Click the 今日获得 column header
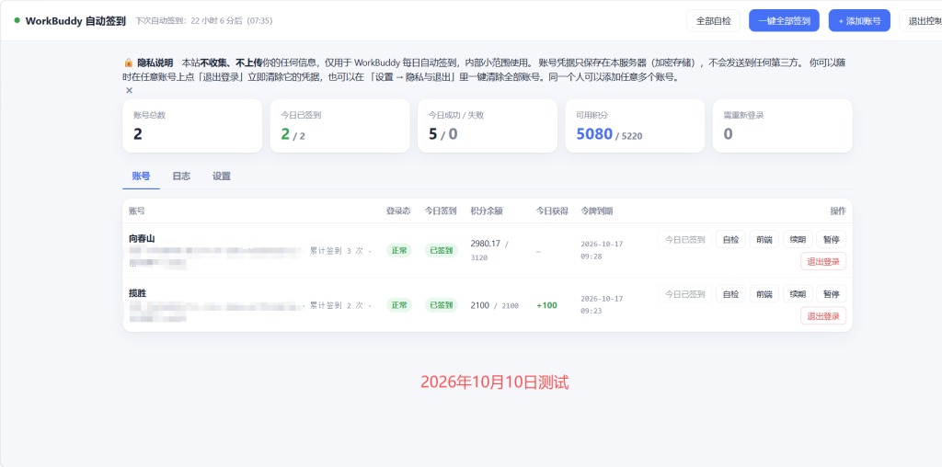Image resolution: width=942 pixels, height=467 pixels. pyautogui.click(x=552, y=211)
